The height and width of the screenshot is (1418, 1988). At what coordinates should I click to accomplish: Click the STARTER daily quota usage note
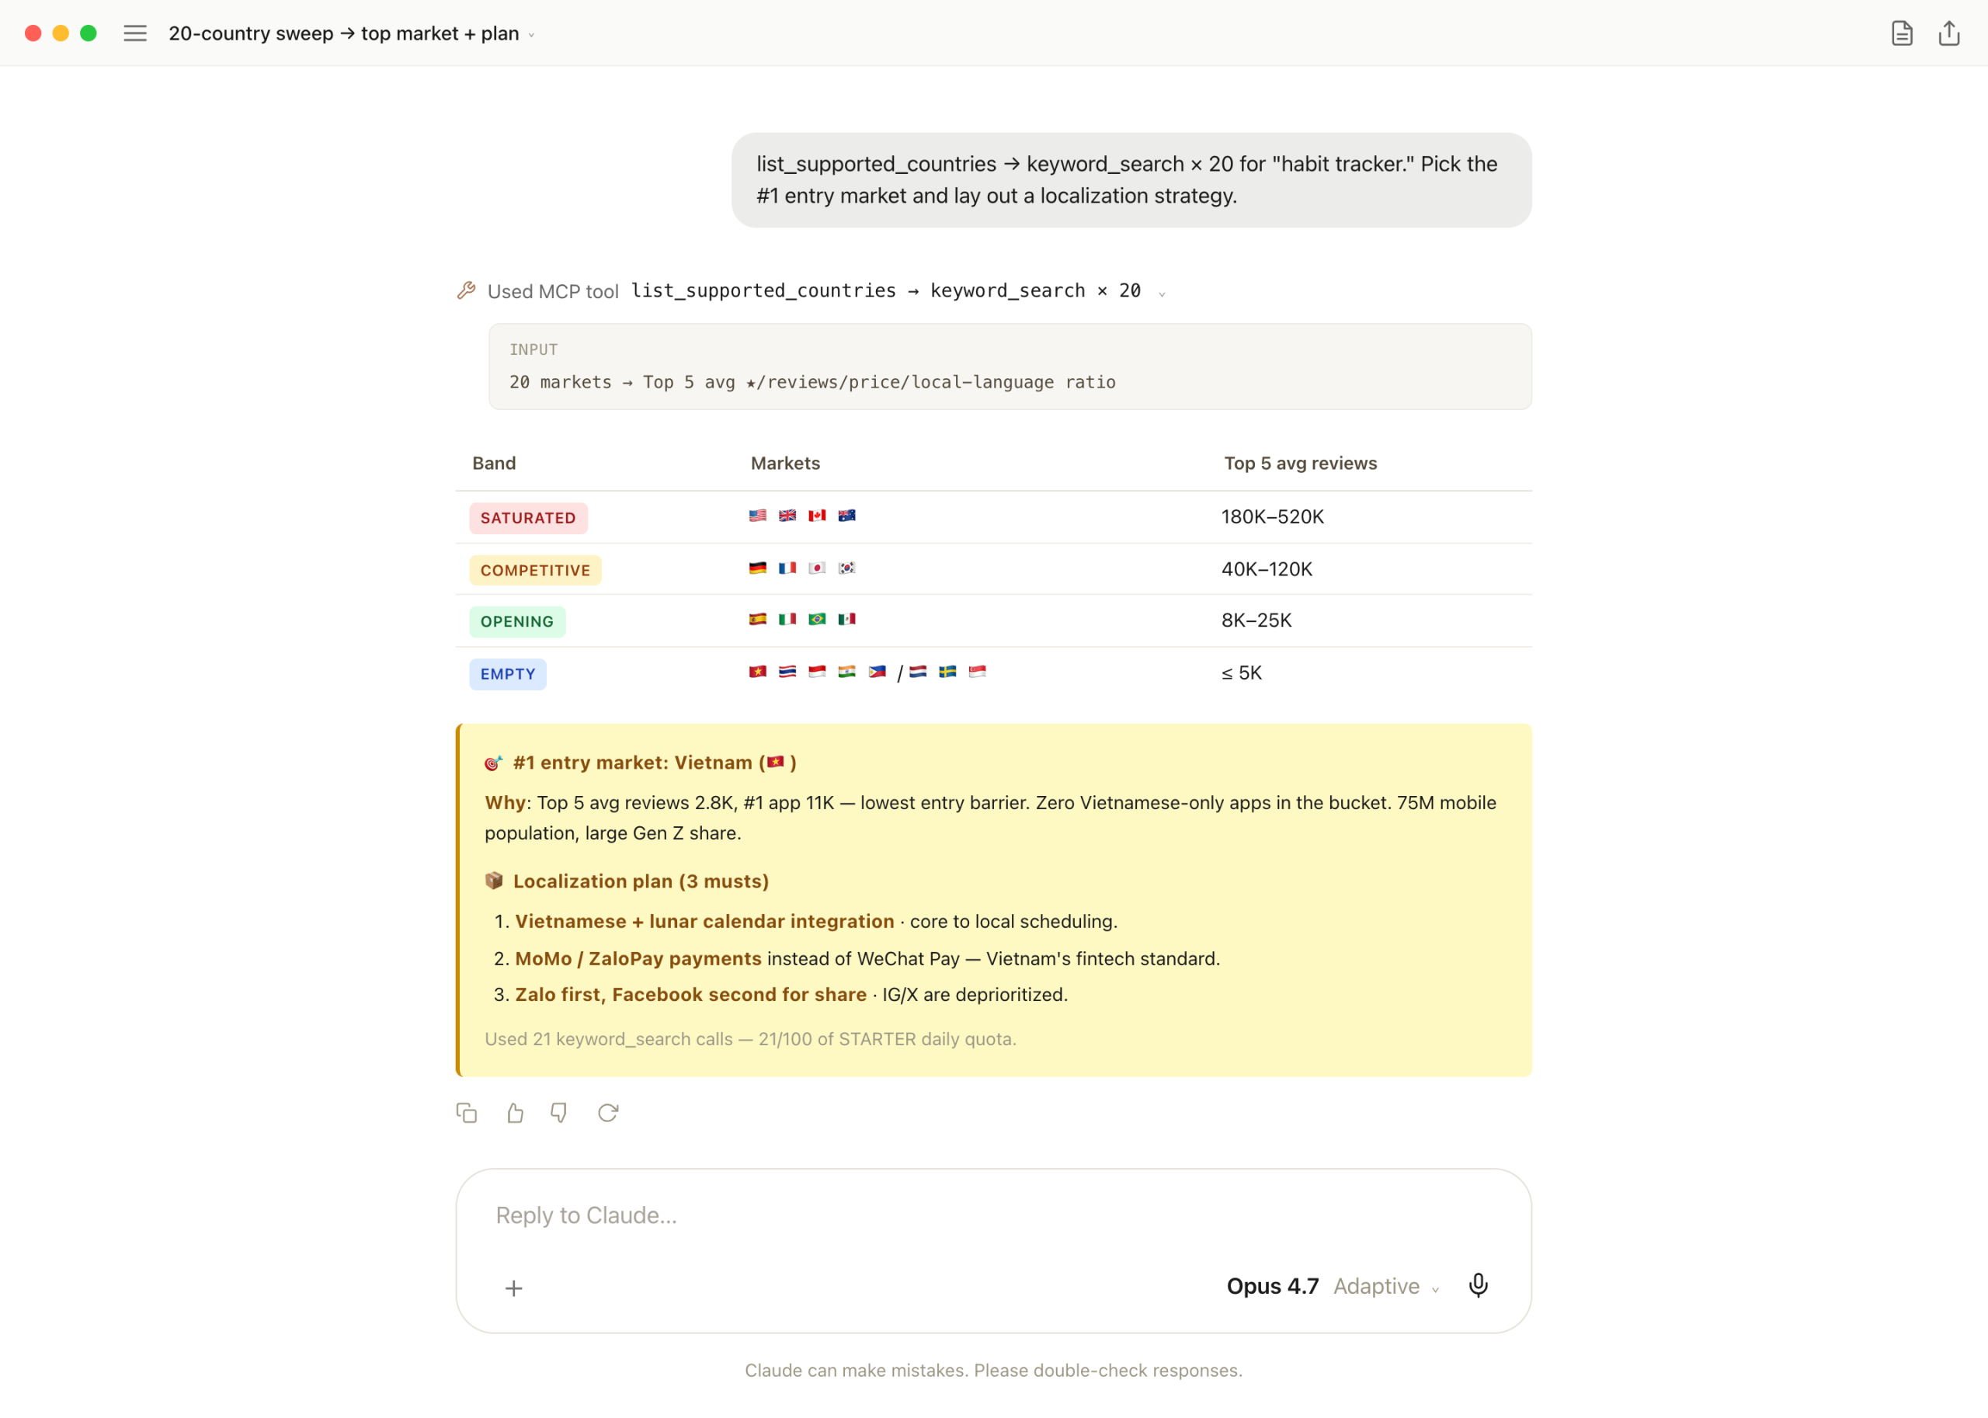pos(750,1039)
